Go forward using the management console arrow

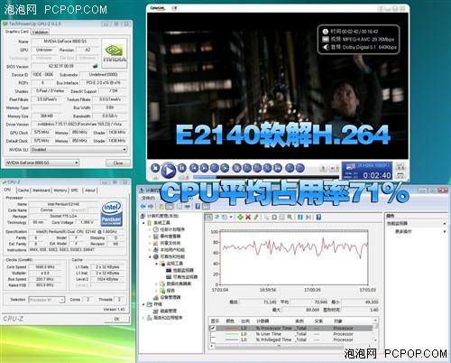(151, 207)
